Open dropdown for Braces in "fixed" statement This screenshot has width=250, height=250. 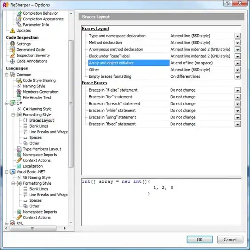click(237, 124)
